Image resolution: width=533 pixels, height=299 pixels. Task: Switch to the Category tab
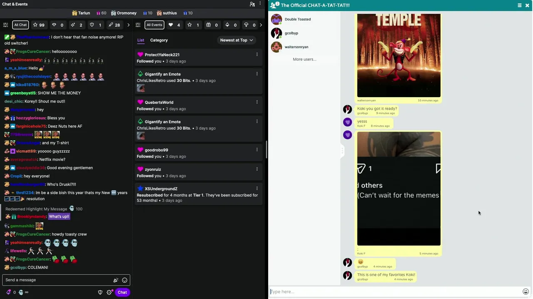point(159,40)
